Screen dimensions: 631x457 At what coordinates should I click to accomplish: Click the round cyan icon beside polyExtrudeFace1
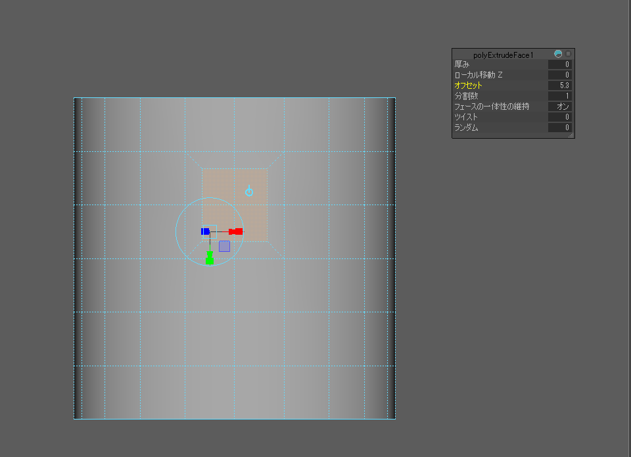click(x=558, y=54)
